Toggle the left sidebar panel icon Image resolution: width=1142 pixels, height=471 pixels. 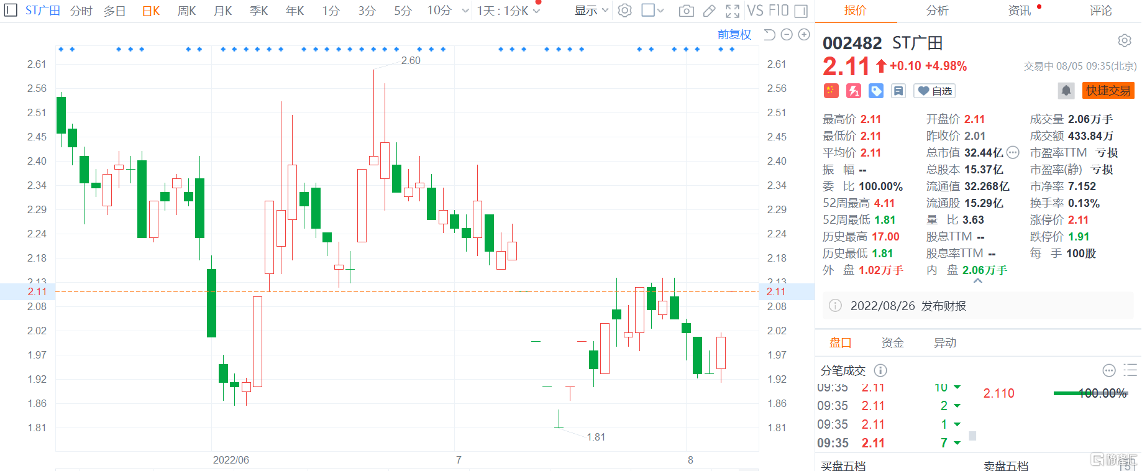tap(11, 11)
